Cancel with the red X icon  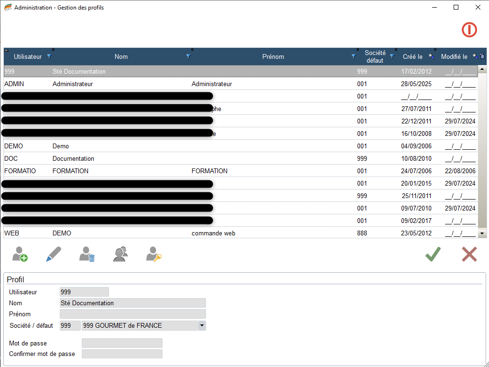pyautogui.click(x=469, y=254)
